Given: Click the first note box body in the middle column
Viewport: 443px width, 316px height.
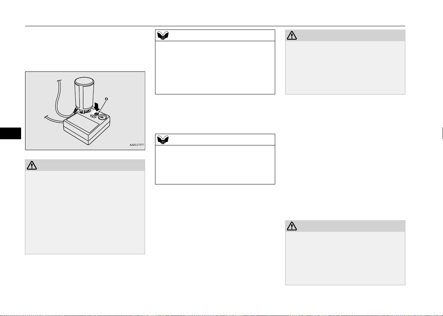Looking at the screenshot, I should point(215,67).
